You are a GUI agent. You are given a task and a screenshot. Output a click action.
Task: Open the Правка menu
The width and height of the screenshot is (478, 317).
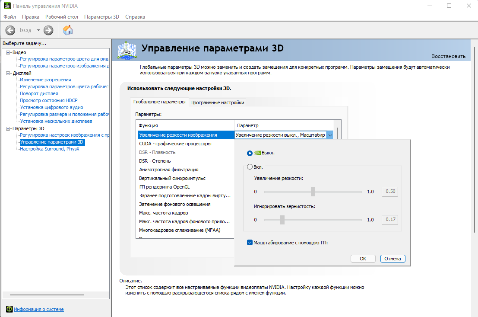pyautogui.click(x=31, y=17)
